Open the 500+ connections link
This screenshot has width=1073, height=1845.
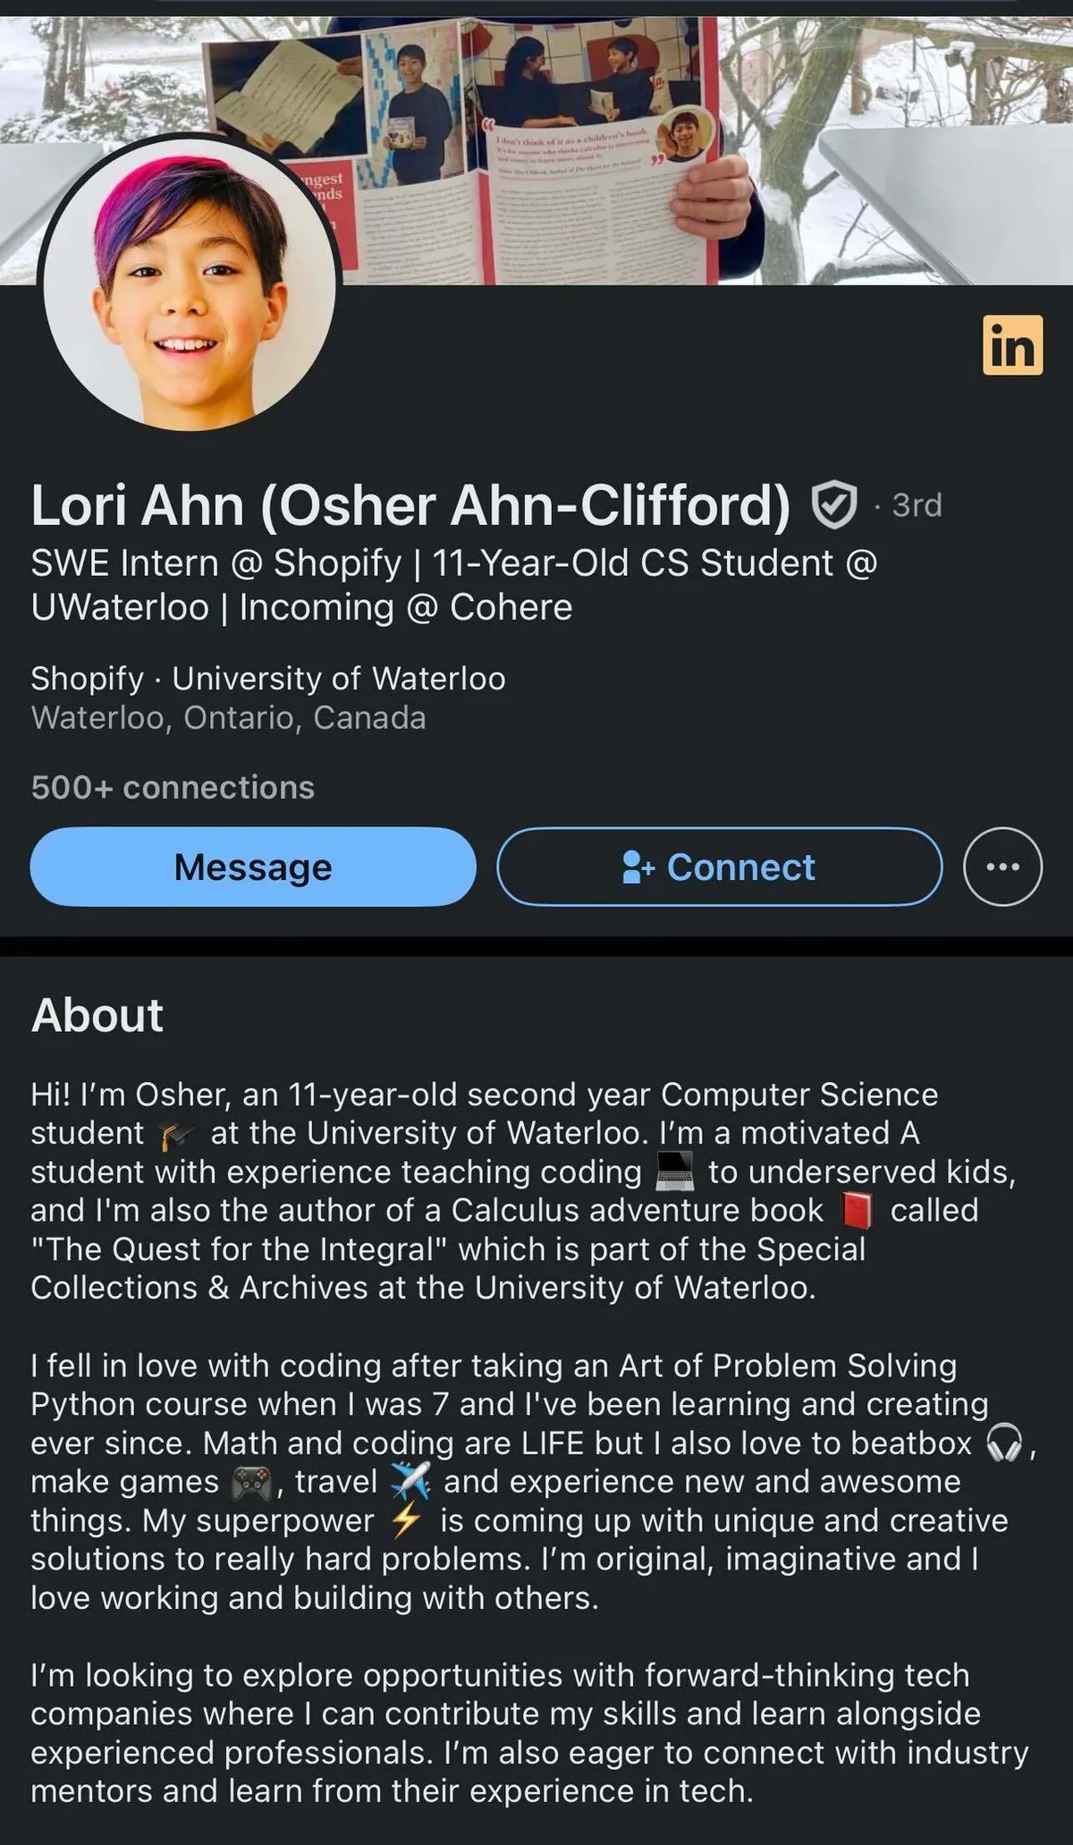(x=173, y=788)
